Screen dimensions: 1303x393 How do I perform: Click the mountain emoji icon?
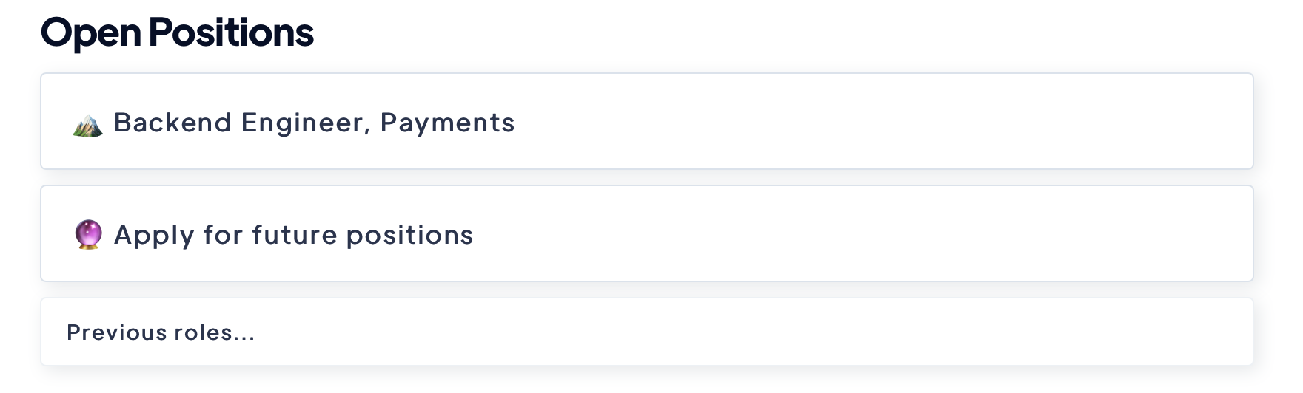(x=87, y=124)
